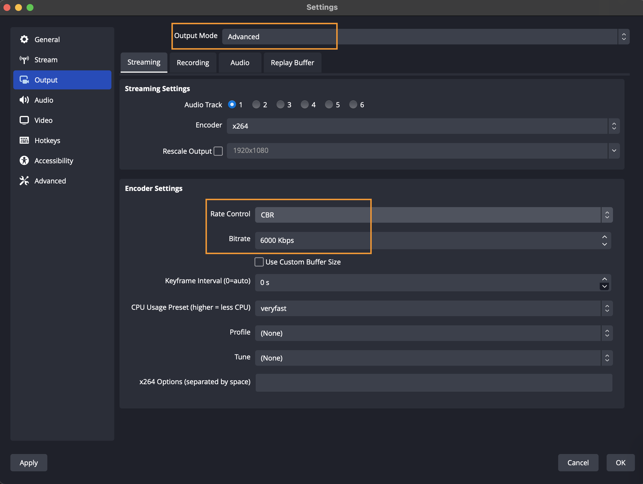Open Stream settings via antenna icon

24,59
